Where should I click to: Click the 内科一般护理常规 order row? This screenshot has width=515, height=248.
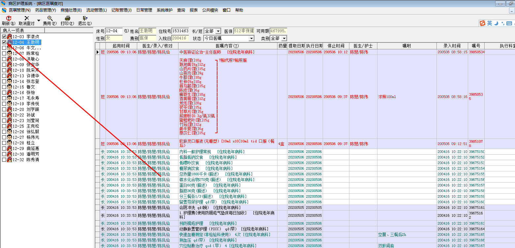(305, 152)
